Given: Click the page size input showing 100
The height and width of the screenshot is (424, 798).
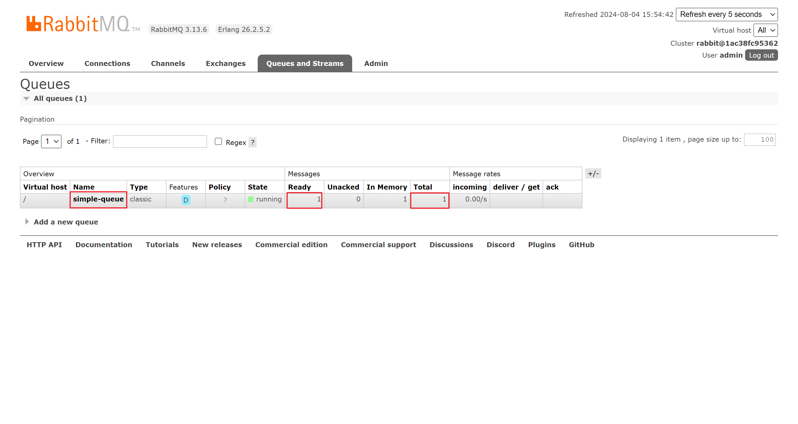Looking at the screenshot, I should click(x=759, y=139).
